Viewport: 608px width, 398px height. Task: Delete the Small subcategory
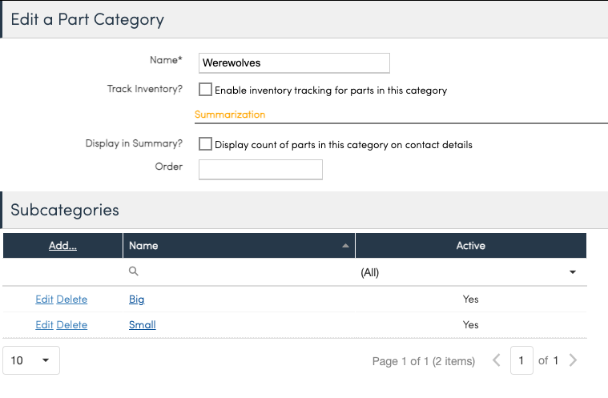point(72,325)
